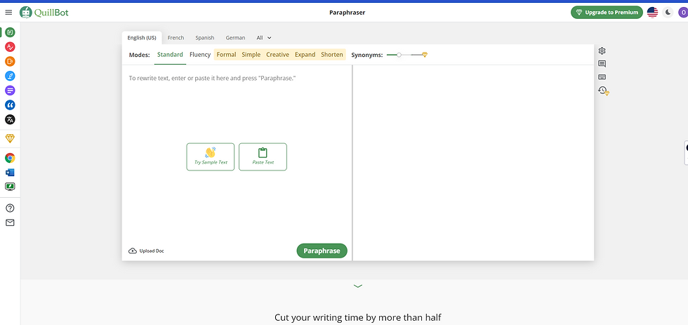The image size is (688, 325).
Task: Open Translator in sidebar
Action: (x=10, y=119)
